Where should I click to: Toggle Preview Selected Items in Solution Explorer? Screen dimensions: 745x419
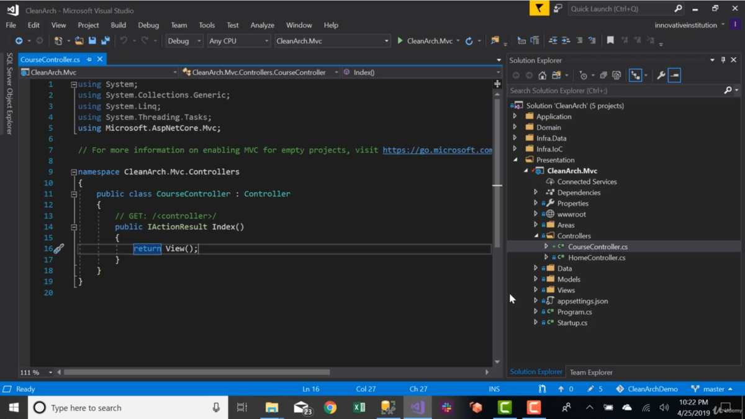click(x=675, y=76)
